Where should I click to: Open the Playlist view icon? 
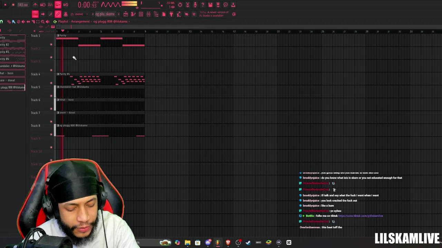[x=126, y=14]
